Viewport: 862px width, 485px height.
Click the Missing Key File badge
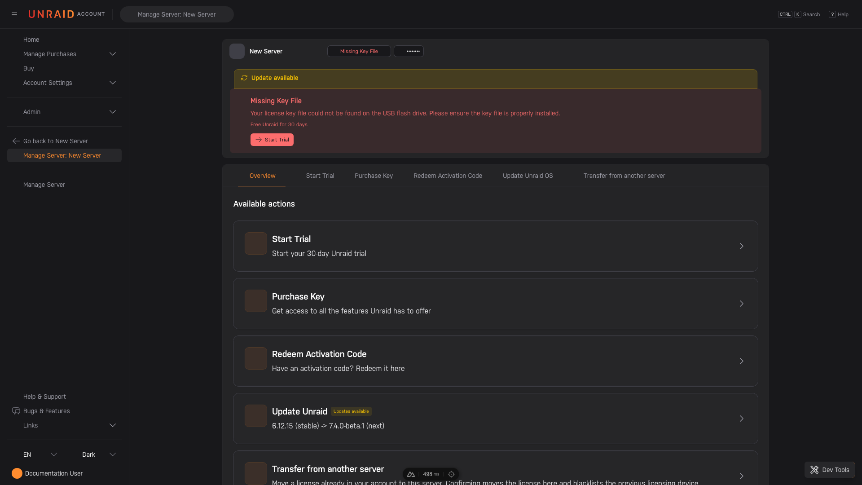359,51
